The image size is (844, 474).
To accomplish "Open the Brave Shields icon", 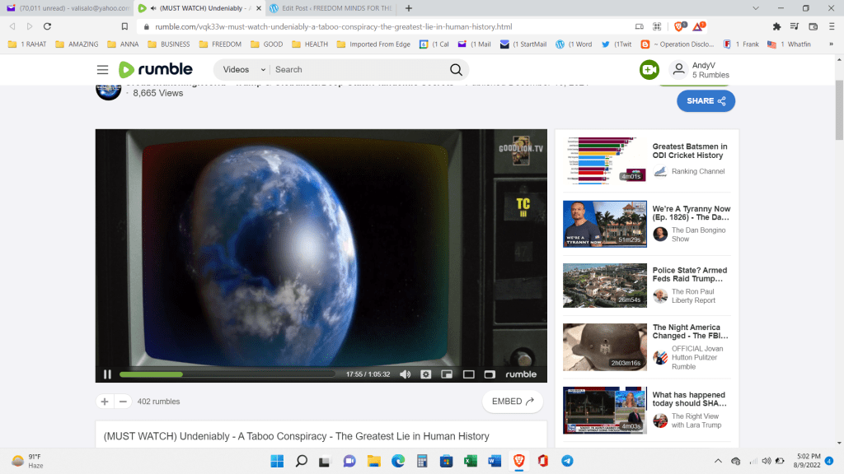I will coord(680,26).
